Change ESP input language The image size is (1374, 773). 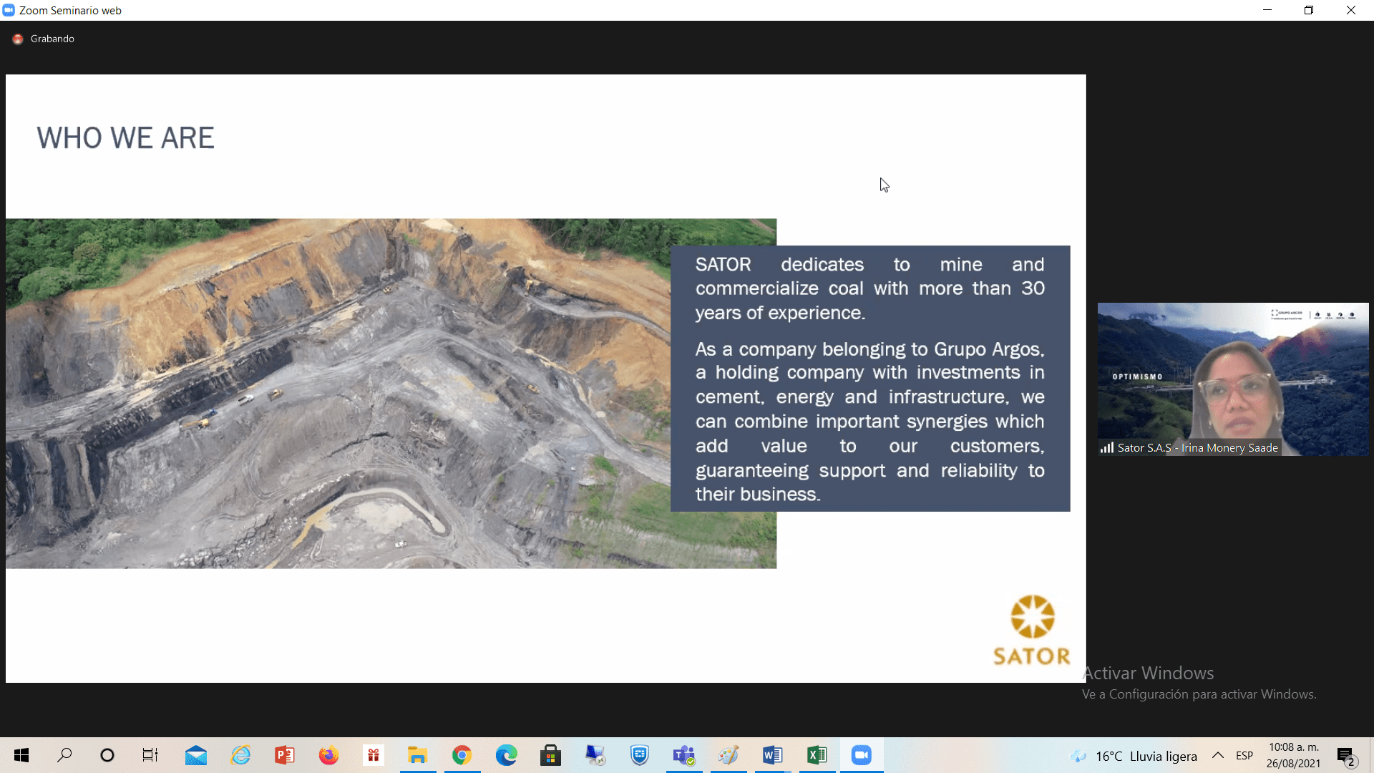1244,756
